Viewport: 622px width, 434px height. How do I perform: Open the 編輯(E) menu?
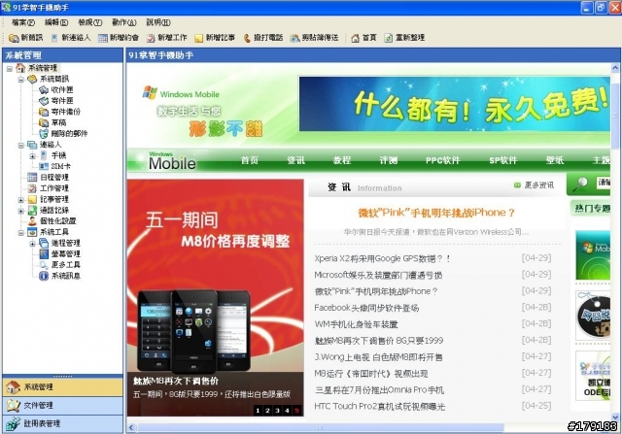56,22
